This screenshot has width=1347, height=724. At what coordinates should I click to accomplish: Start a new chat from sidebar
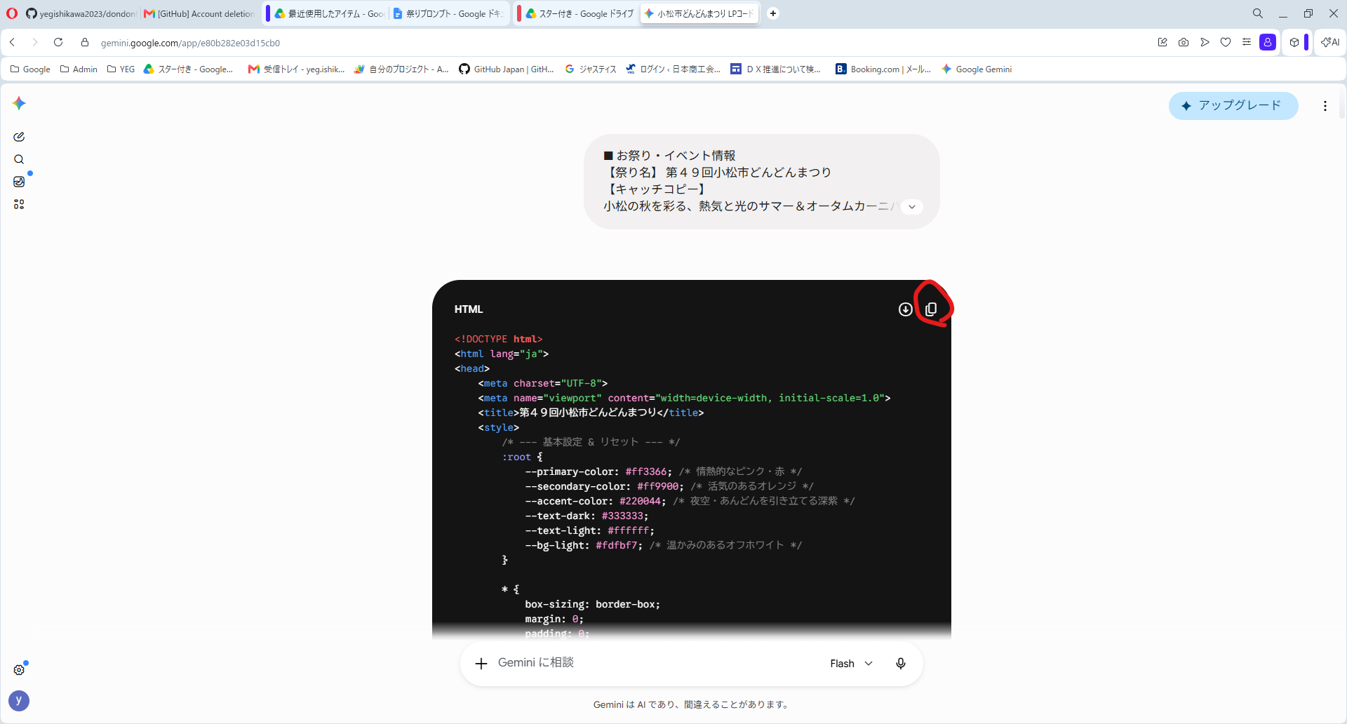(x=19, y=137)
